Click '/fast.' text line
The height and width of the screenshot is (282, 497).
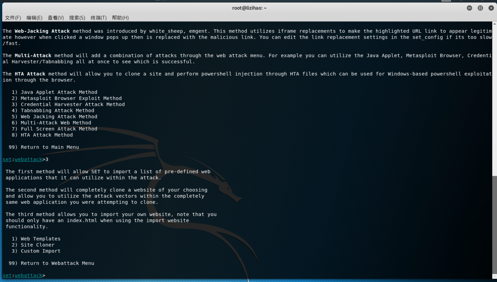point(11,43)
